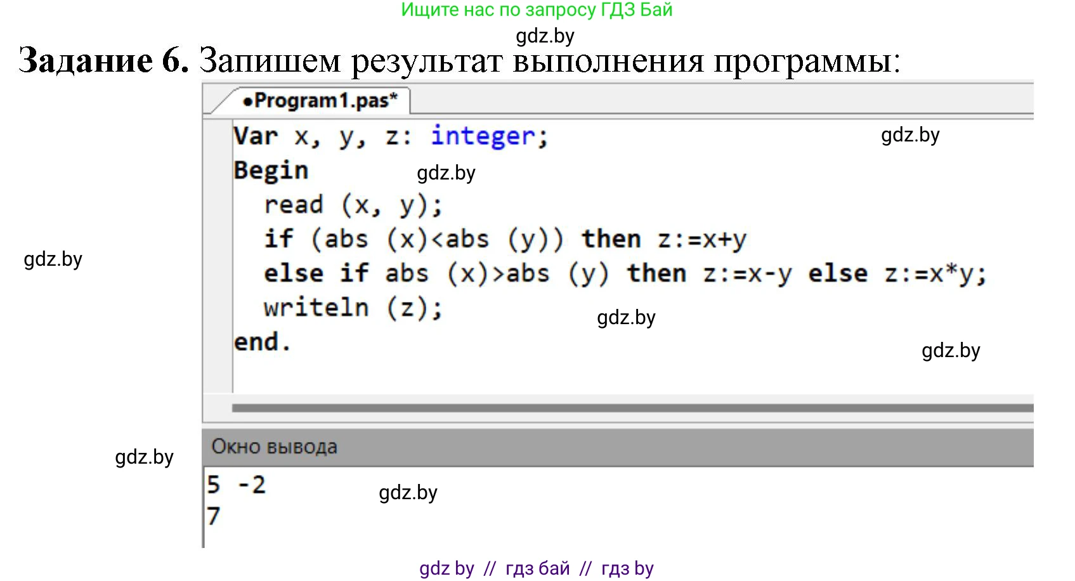This screenshot has width=1075, height=581.
Task: Place cursor on the 'Begin' keyword
Action: [271, 171]
